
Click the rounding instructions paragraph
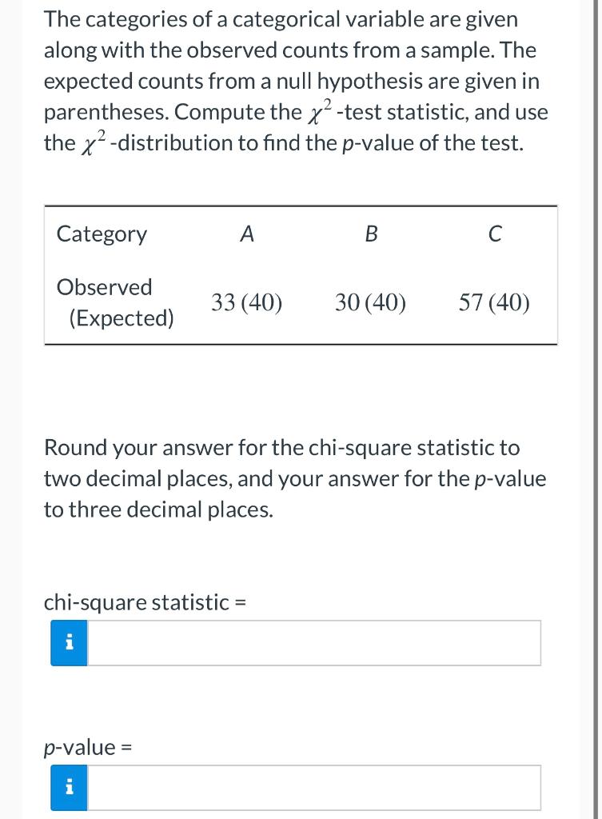pos(295,478)
